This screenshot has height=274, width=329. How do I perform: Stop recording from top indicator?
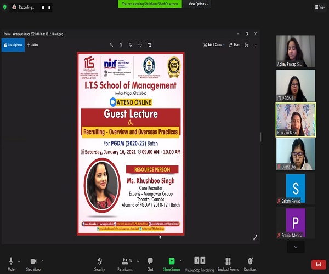49,7
